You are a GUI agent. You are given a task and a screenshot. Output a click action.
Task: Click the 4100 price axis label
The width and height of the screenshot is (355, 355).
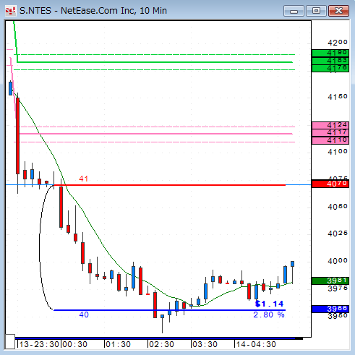tap(338, 152)
